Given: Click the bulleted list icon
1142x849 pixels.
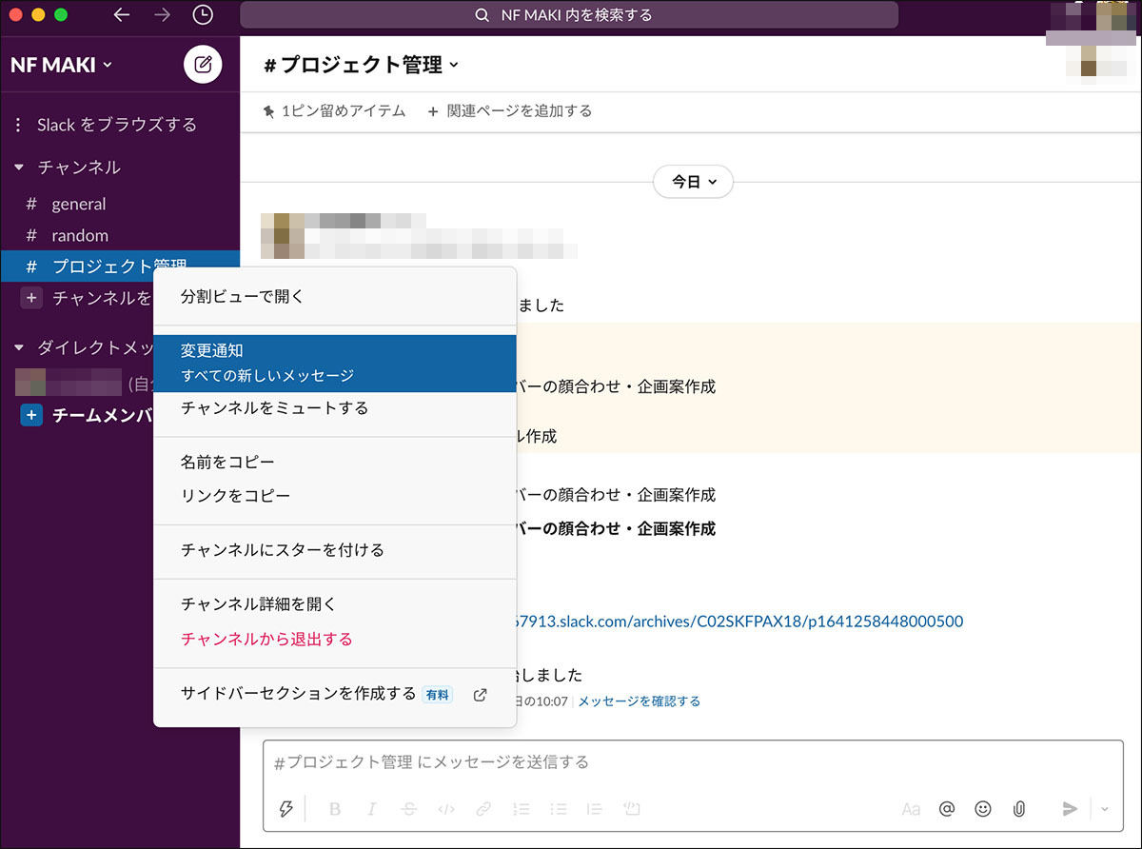Looking at the screenshot, I should click(559, 809).
